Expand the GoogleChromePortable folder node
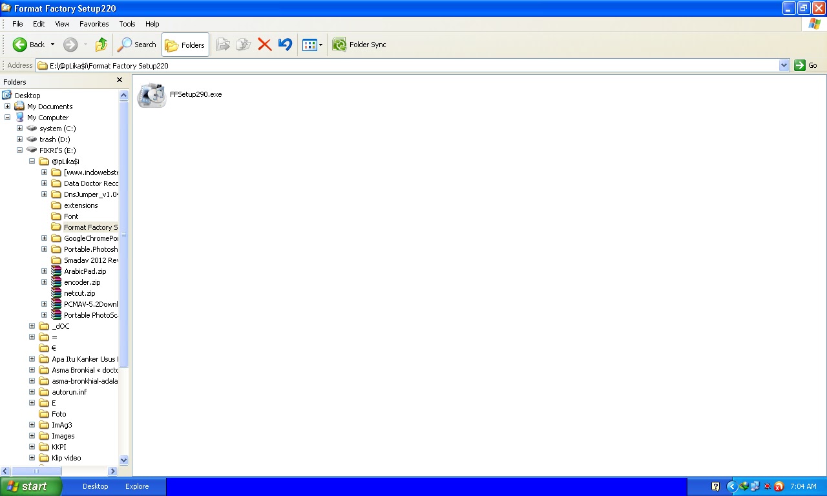 [44, 238]
